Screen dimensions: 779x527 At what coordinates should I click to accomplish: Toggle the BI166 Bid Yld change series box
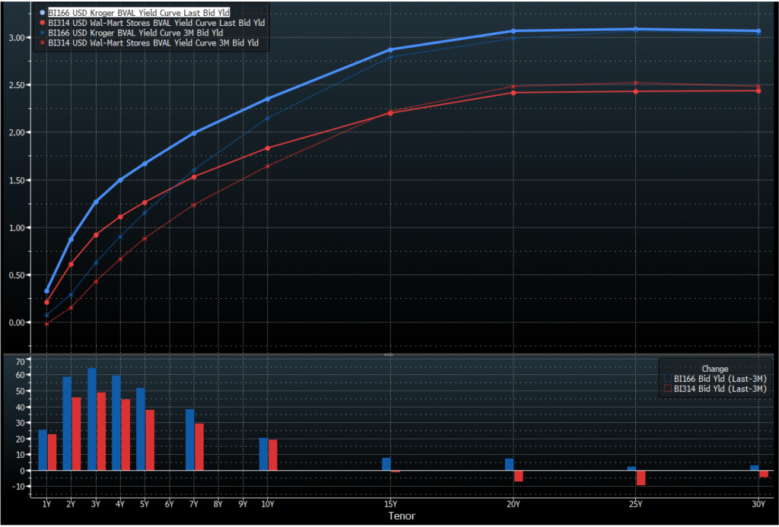pyautogui.click(x=669, y=378)
